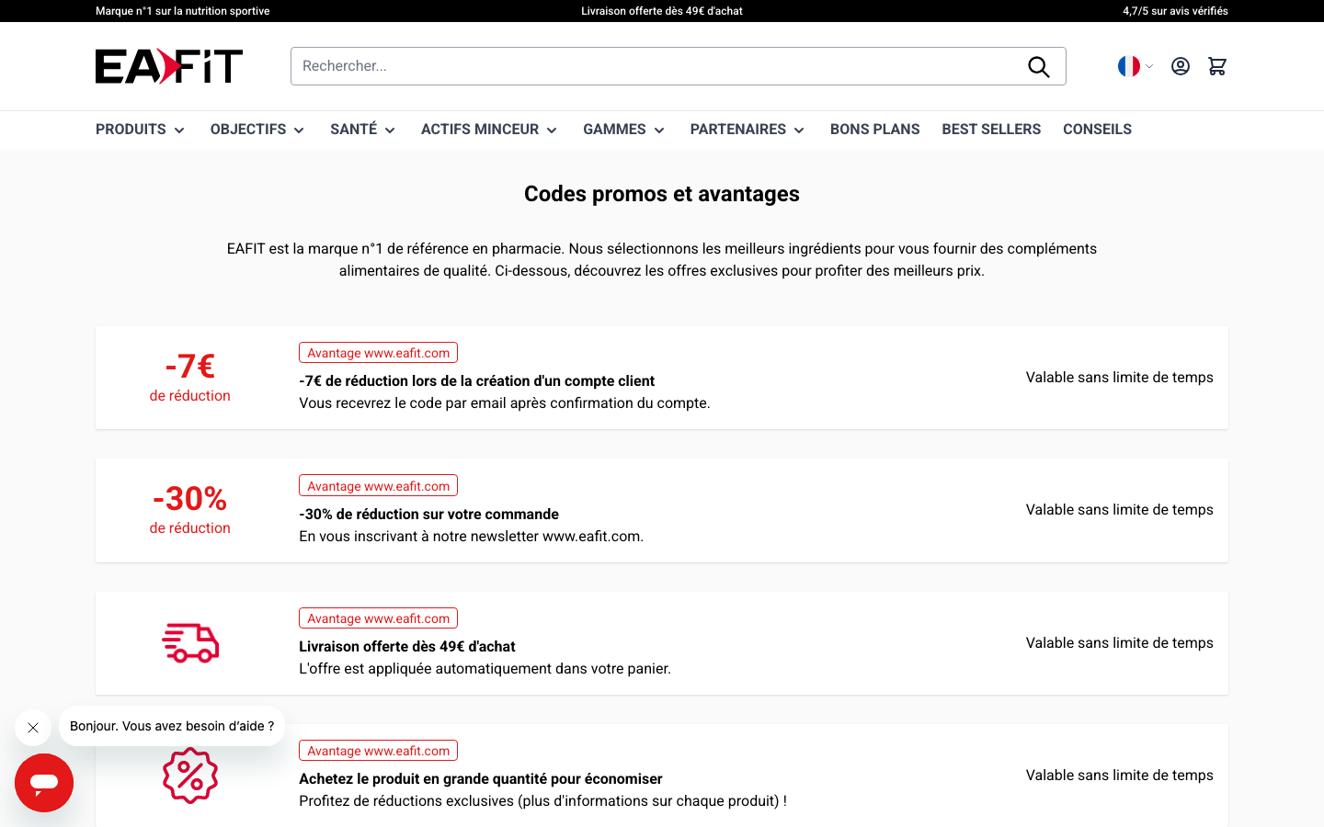Click the Avantage tag on free delivery offer

coord(378,618)
